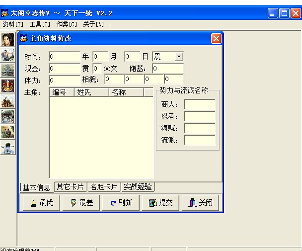Click the 商人 faction name field
Viewport: 302px width, 251px height.
pos(200,104)
